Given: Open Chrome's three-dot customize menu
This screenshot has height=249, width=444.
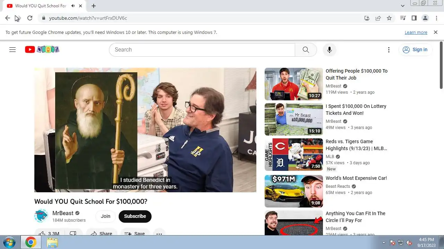Looking at the screenshot, I should coord(436,18).
